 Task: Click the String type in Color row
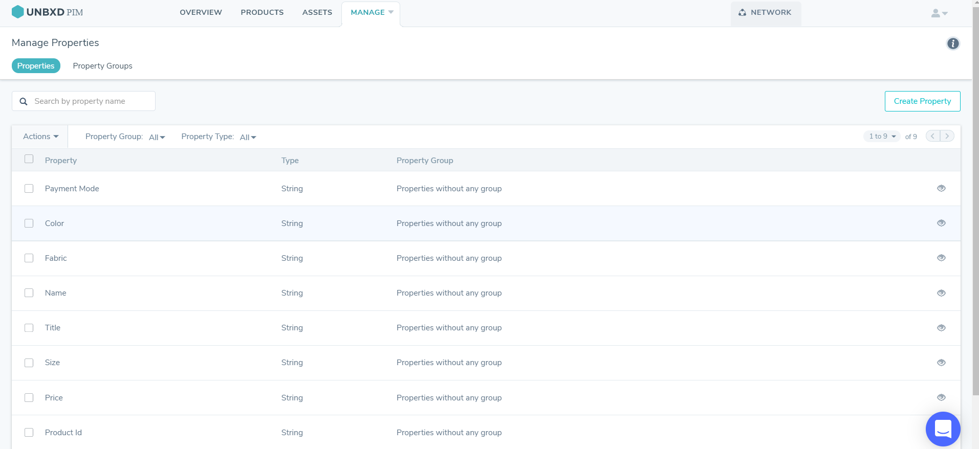(292, 223)
